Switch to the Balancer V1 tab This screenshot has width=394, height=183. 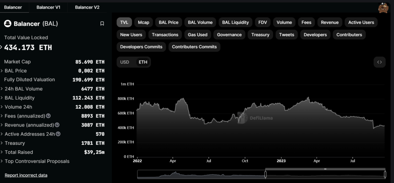click(x=48, y=7)
